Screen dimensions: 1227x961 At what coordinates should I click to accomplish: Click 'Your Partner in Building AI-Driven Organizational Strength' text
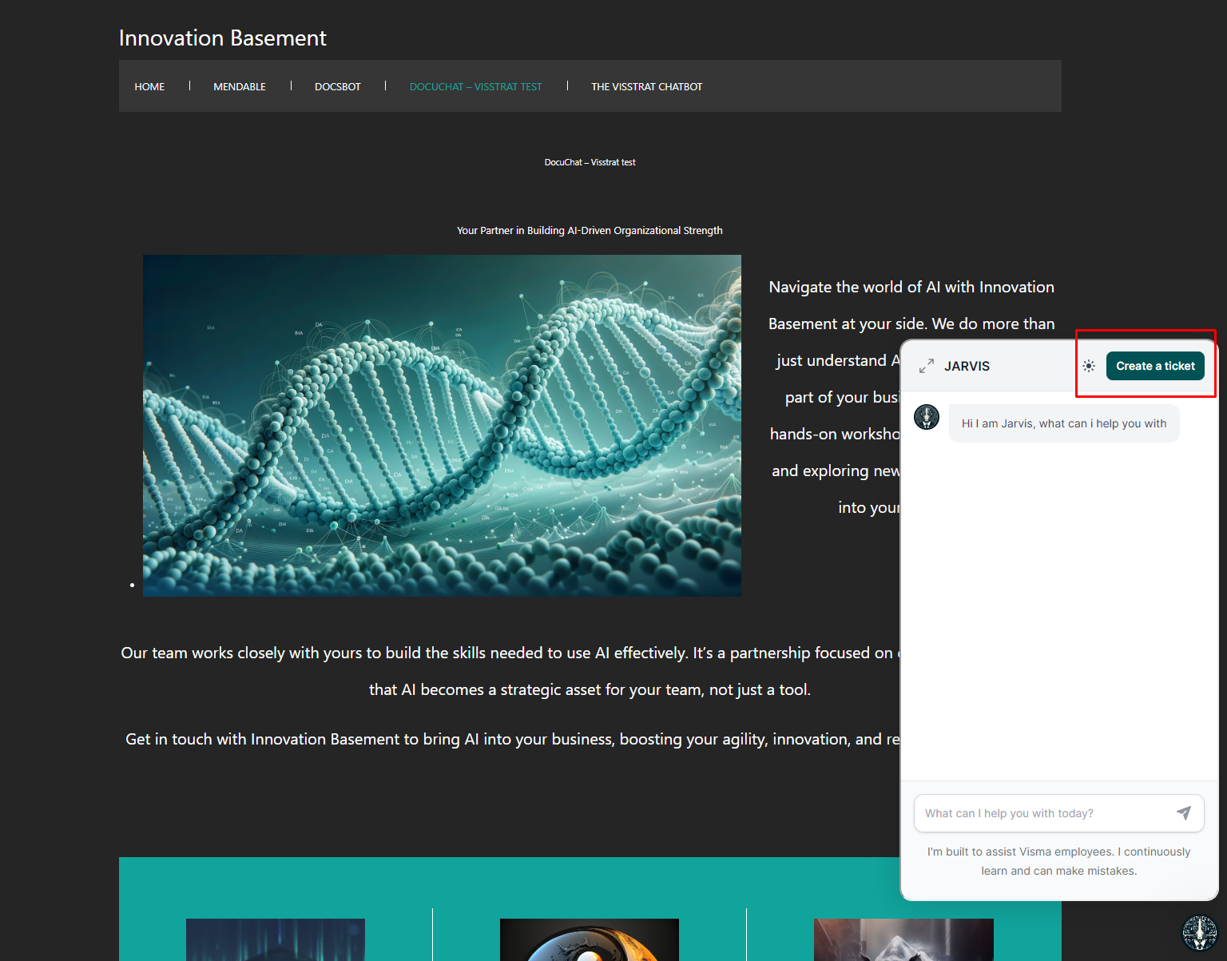590,230
